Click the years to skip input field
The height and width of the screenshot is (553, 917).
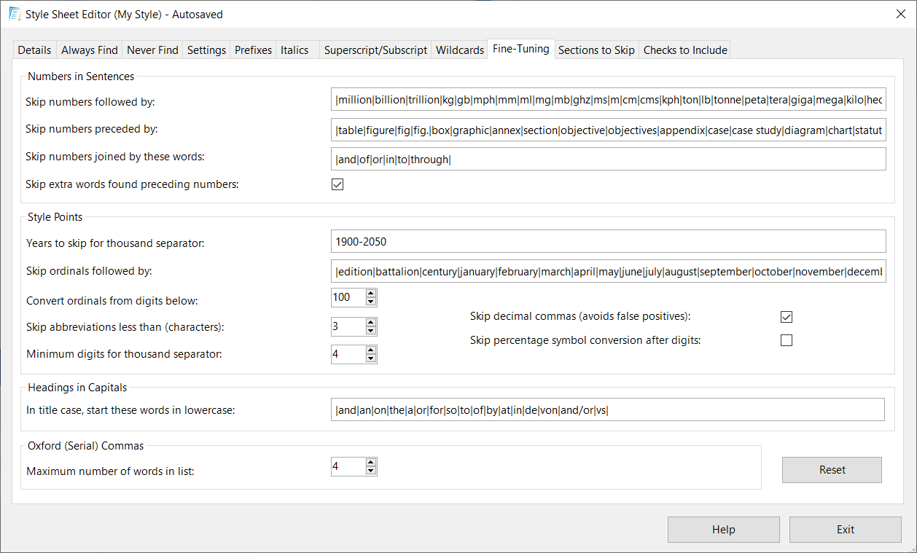pyautogui.click(x=608, y=241)
